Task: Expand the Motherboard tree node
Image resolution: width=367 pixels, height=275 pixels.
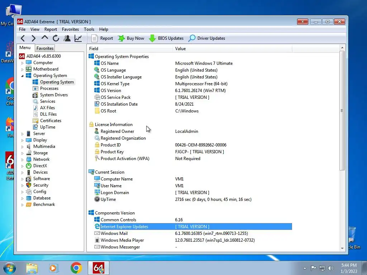Action: coord(22,69)
